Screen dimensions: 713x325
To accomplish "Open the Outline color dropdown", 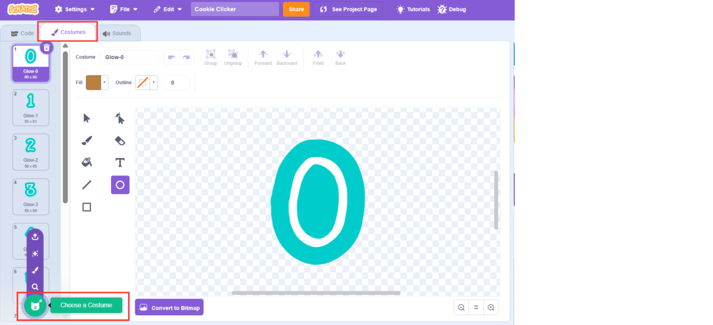I will [153, 82].
